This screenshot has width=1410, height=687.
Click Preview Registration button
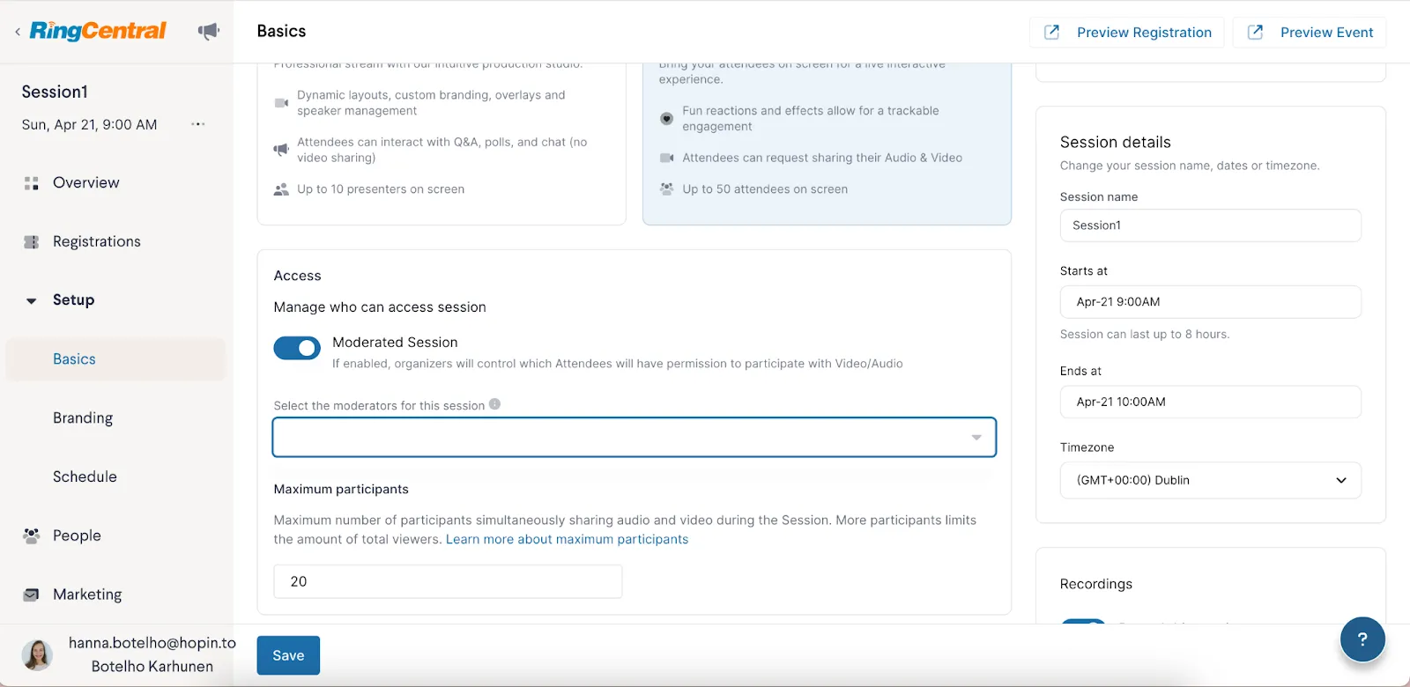click(1127, 33)
